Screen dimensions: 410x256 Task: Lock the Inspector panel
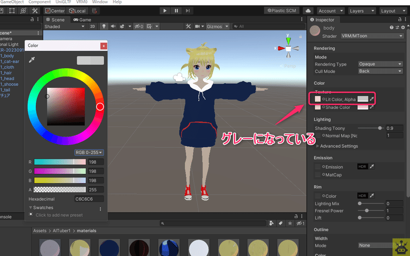click(x=400, y=19)
